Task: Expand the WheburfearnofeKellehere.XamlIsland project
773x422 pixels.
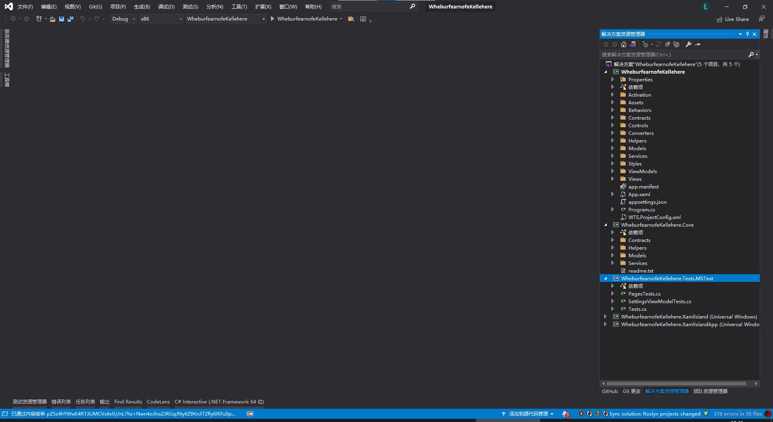Action: tap(606, 316)
